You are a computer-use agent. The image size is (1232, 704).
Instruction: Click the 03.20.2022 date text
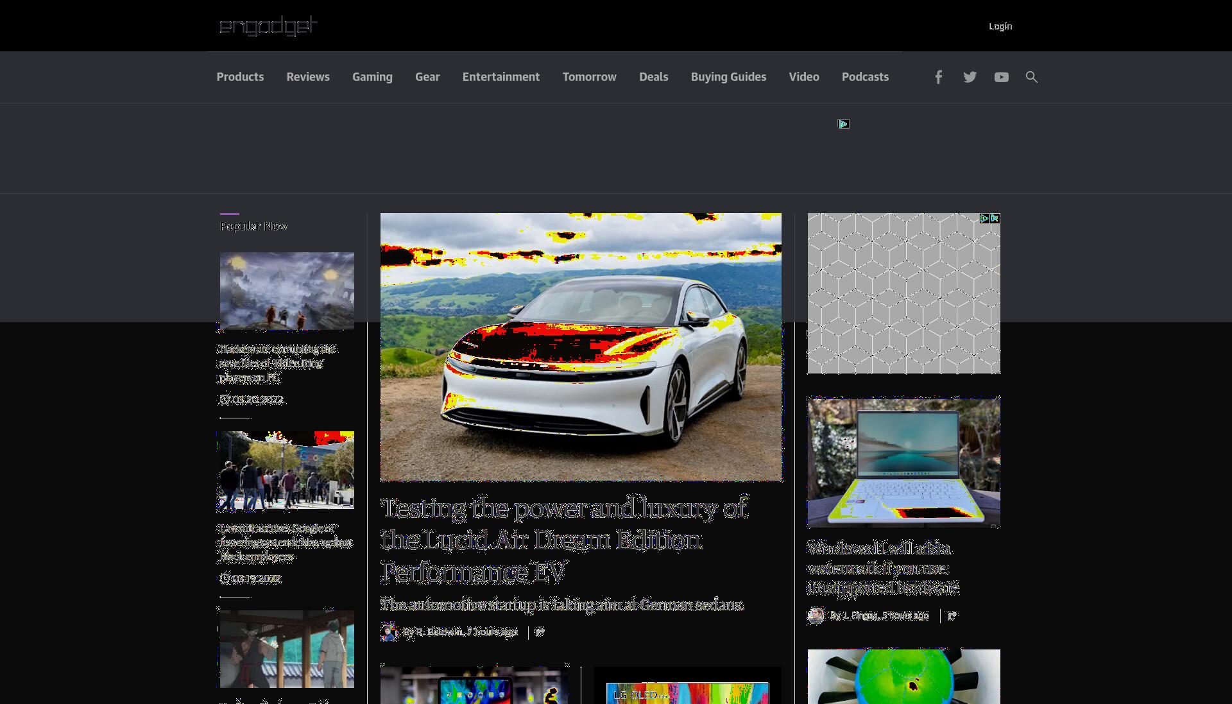coord(257,399)
